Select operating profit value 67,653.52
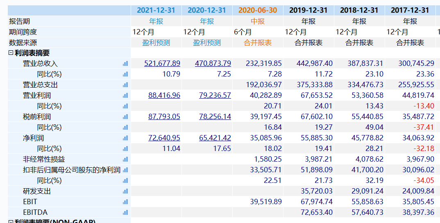The image size is (440, 223). [317, 95]
